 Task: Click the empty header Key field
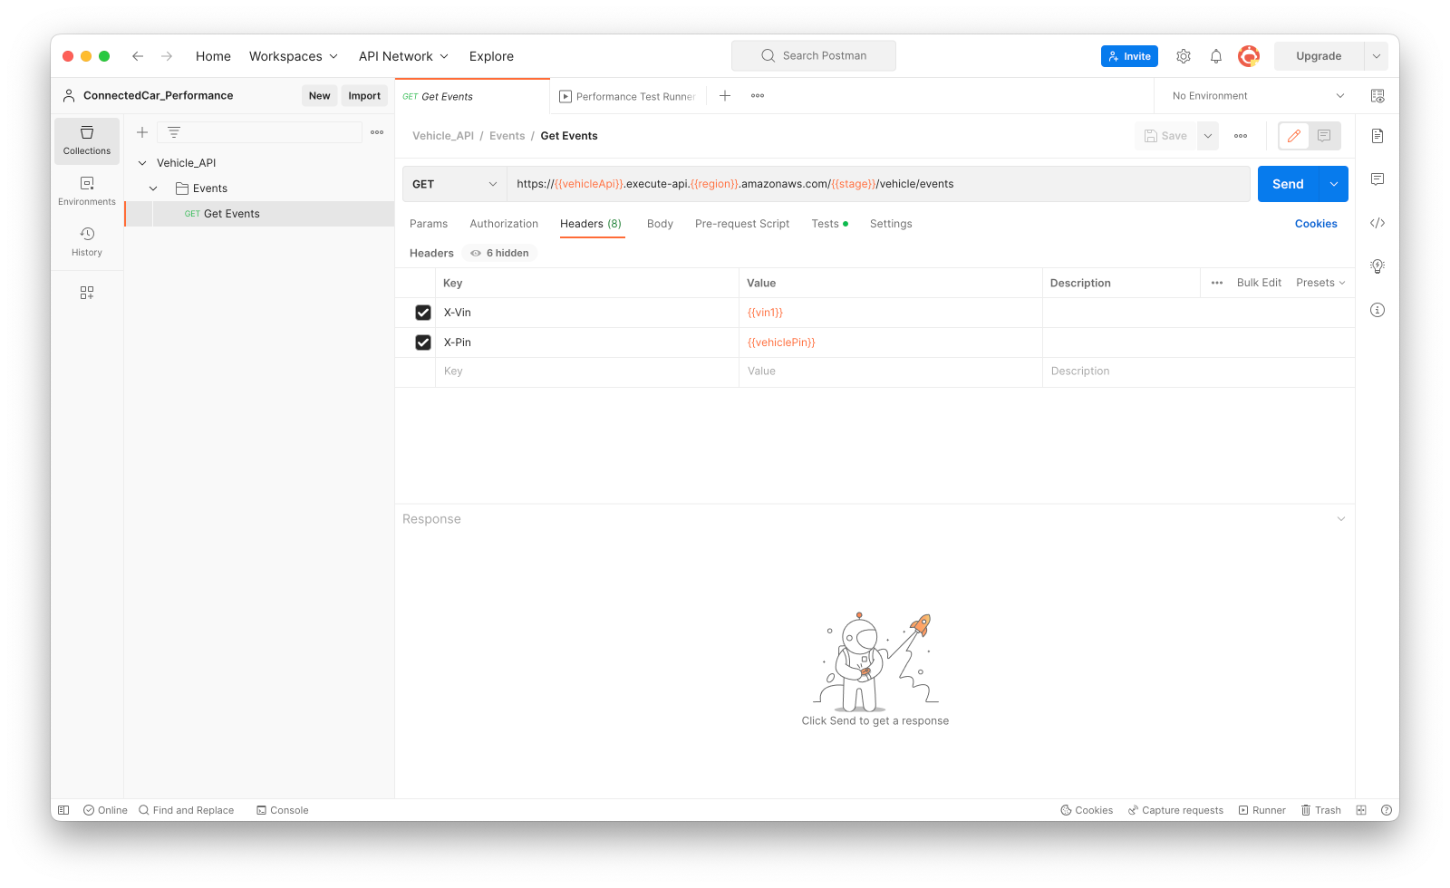coord(587,372)
